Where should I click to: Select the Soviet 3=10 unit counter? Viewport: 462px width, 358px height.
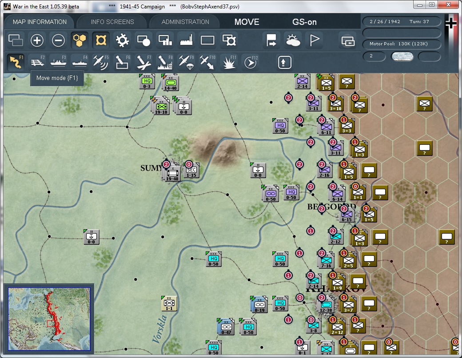pyautogui.click(x=335, y=104)
